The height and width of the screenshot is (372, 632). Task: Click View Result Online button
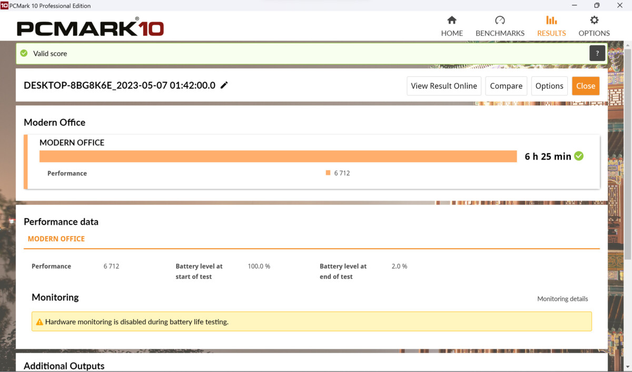[444, 86]
